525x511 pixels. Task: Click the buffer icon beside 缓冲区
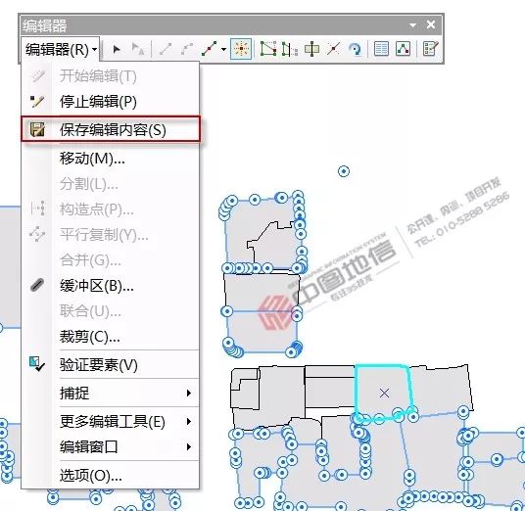pos(37,286)
